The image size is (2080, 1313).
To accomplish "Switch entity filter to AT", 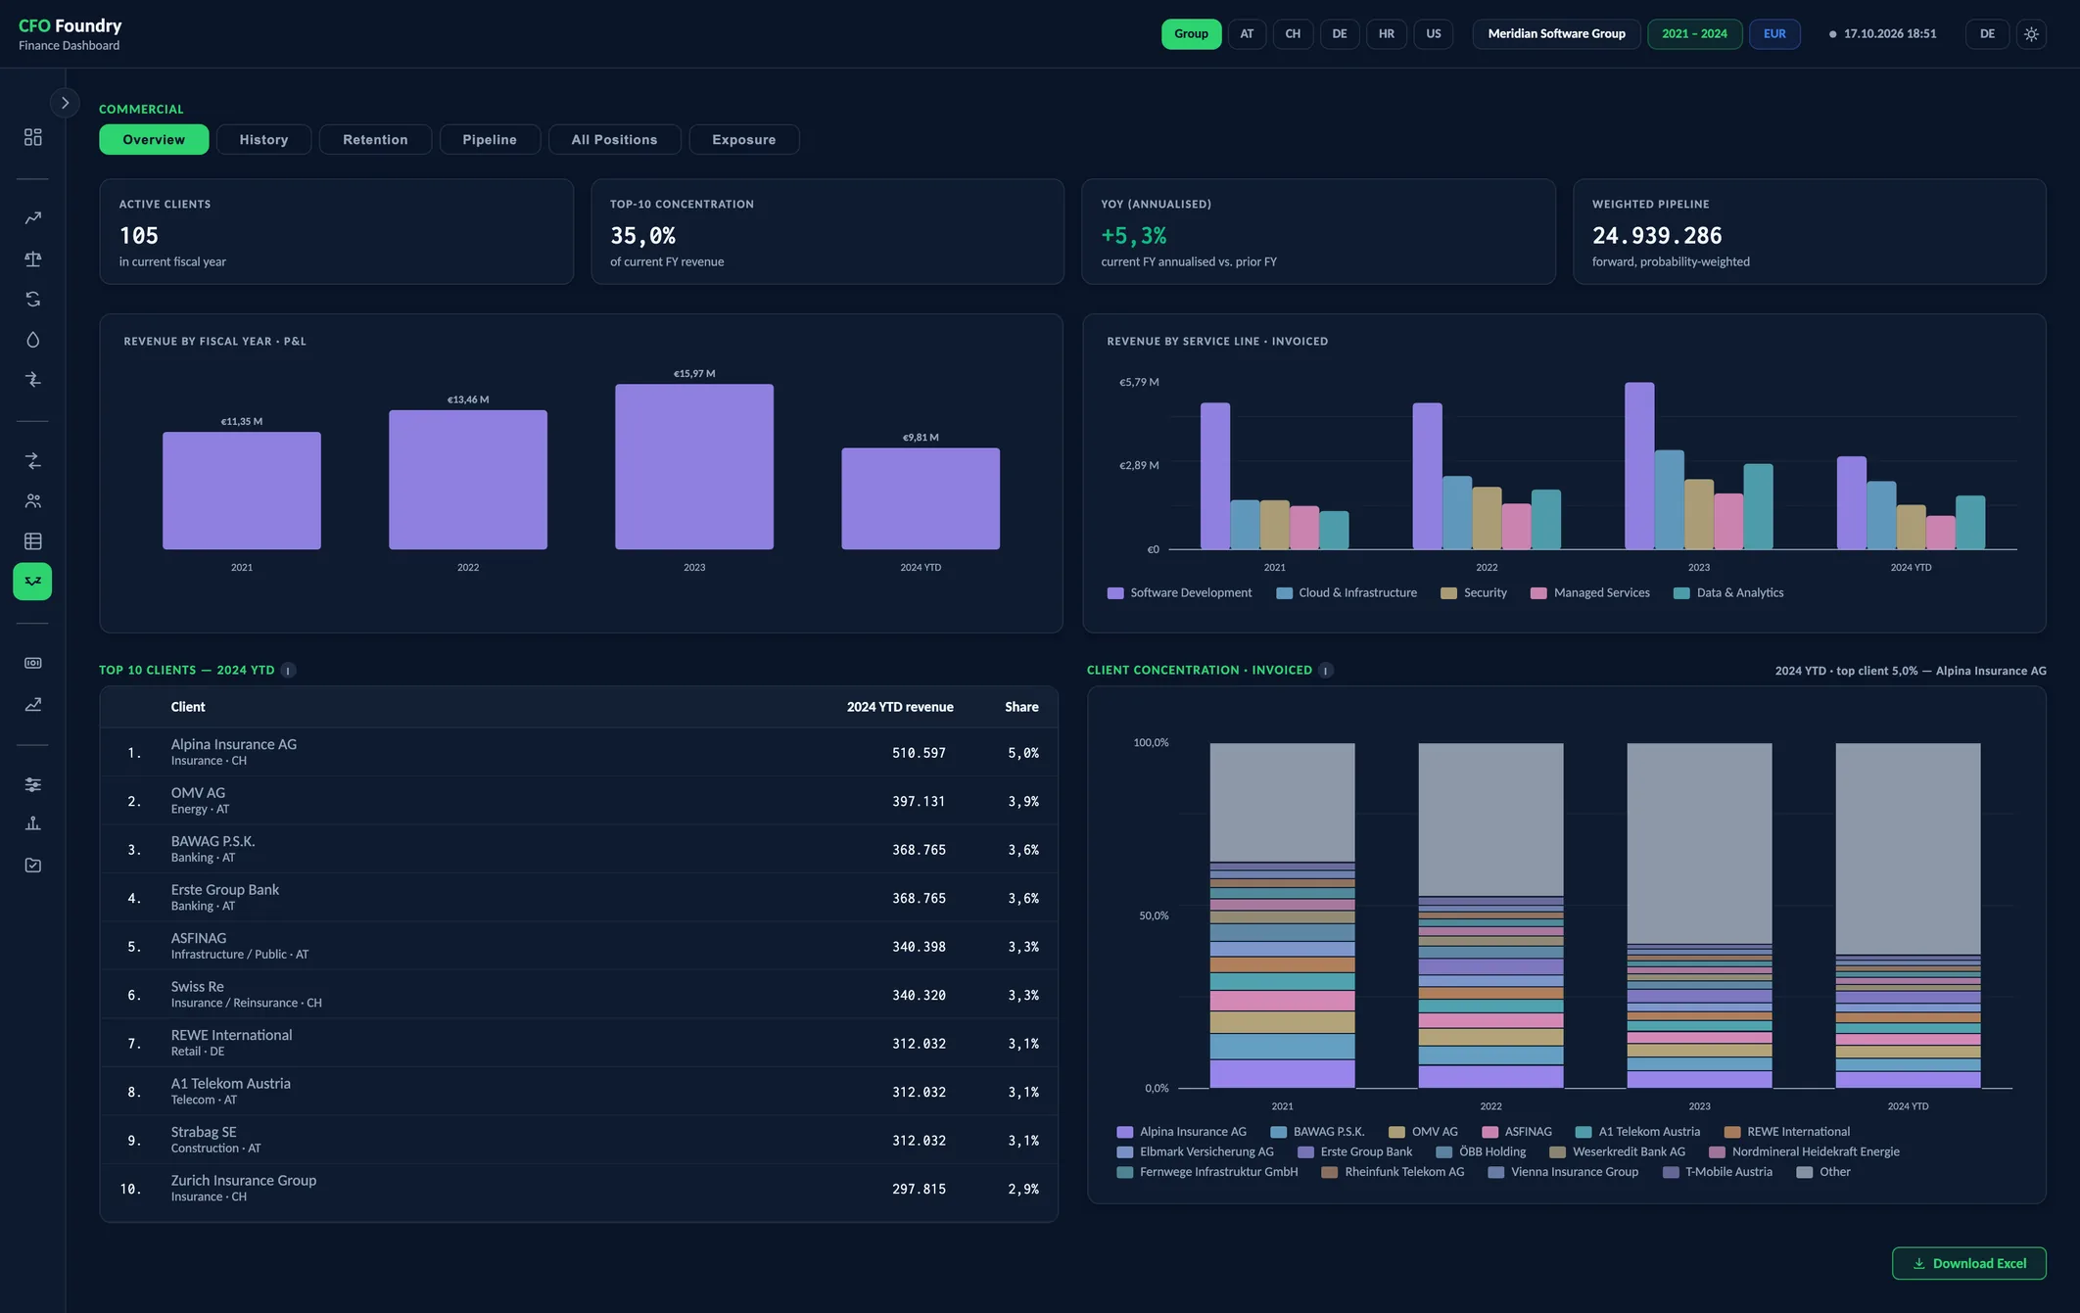I will pyautogui.click(x=1247, y=33).
